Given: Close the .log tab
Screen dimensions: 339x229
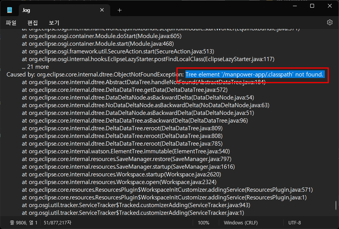Looking at the screenshot, I should (x=102, y=10).
